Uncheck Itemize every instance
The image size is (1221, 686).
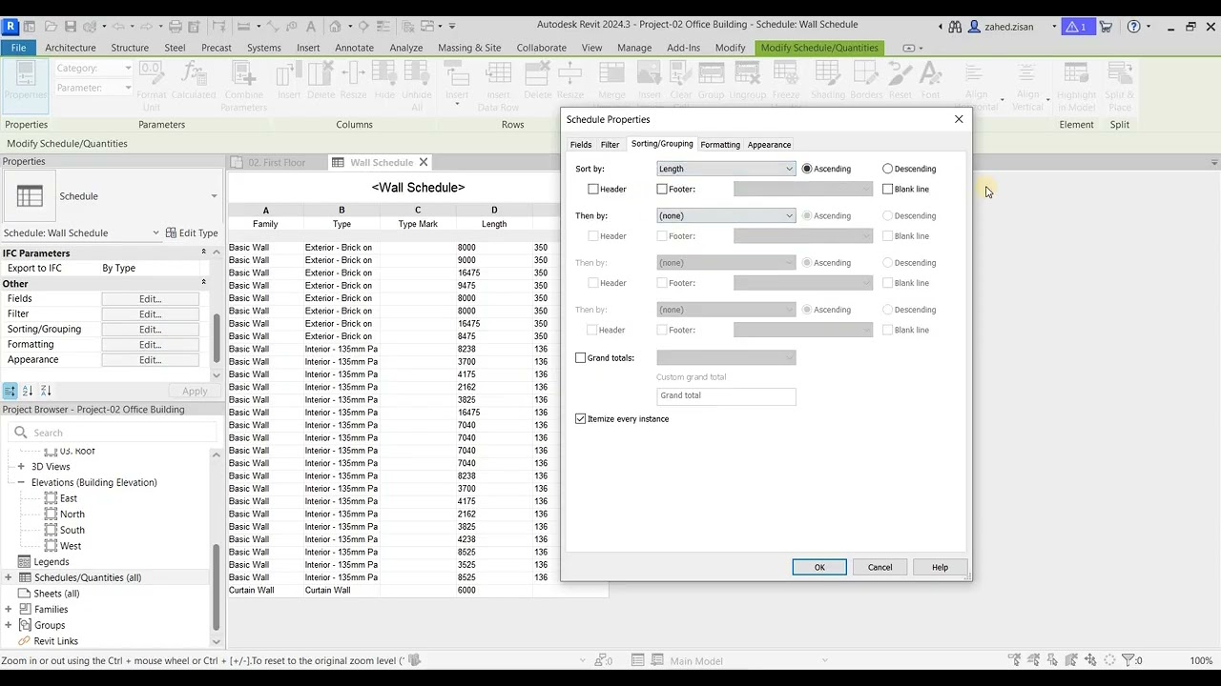tap(581, 418)
